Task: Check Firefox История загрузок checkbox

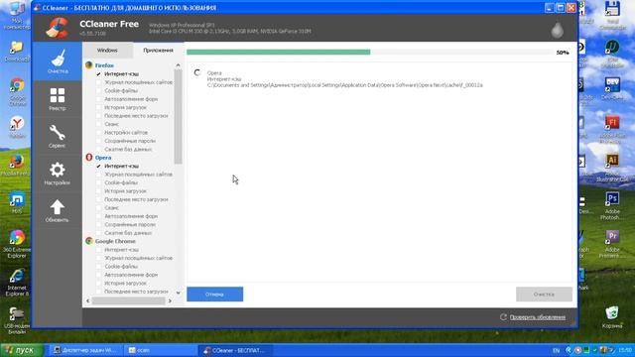Action: point(99,107)
